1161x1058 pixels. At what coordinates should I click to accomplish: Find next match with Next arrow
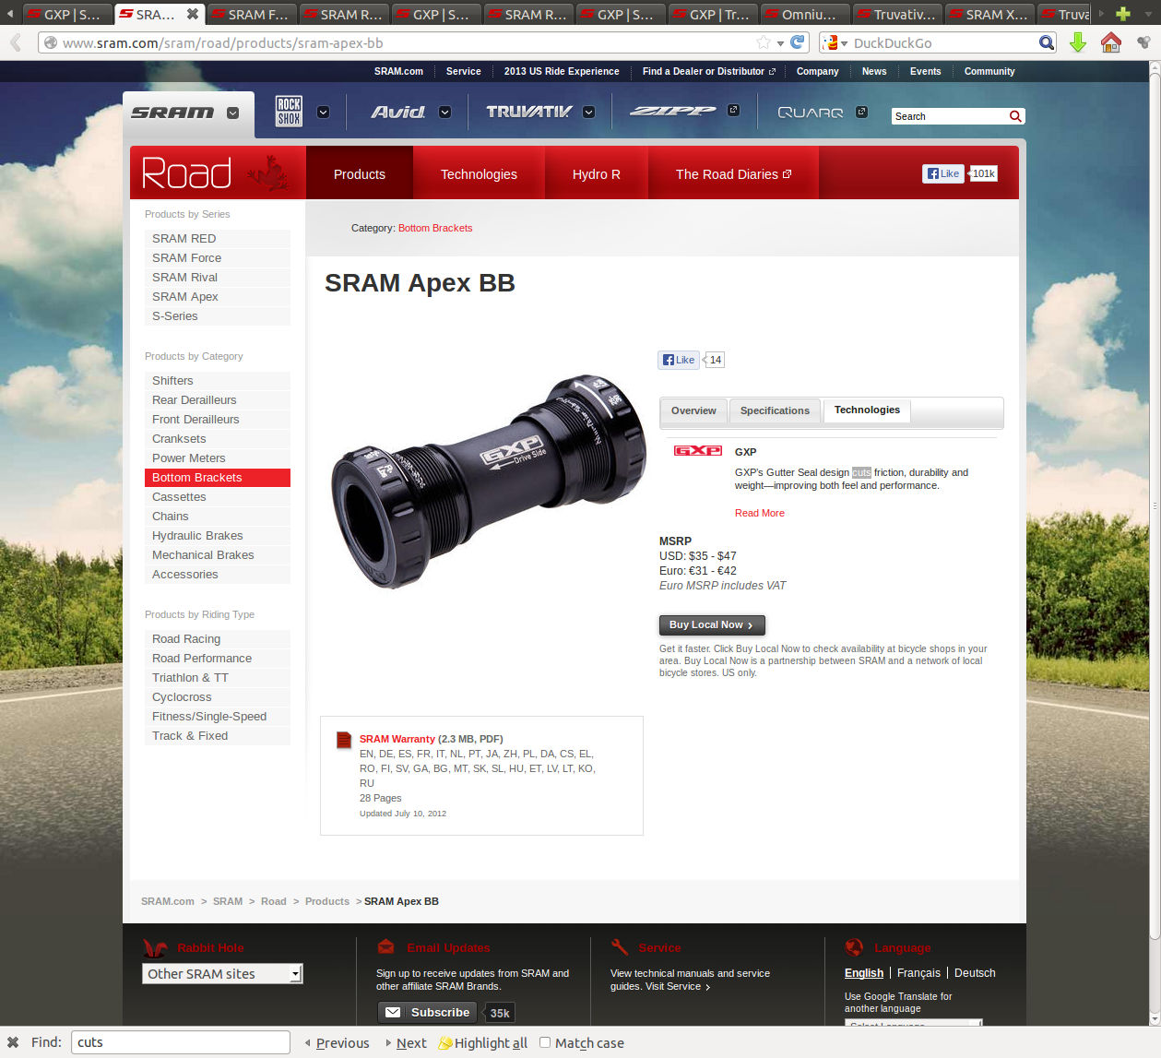406,1043
